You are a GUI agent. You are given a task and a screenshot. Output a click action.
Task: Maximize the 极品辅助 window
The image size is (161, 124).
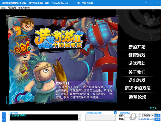tap(151, 3)
